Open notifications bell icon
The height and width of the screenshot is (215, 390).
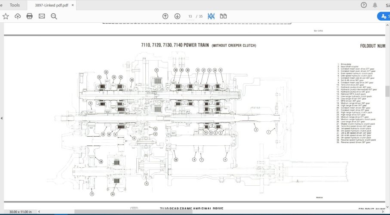375,5
